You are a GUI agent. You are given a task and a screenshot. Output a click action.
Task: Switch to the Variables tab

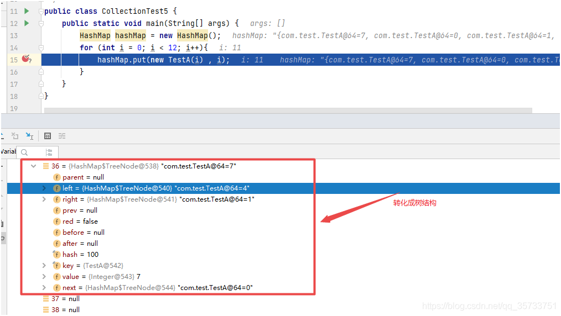(x=8, y=151)
